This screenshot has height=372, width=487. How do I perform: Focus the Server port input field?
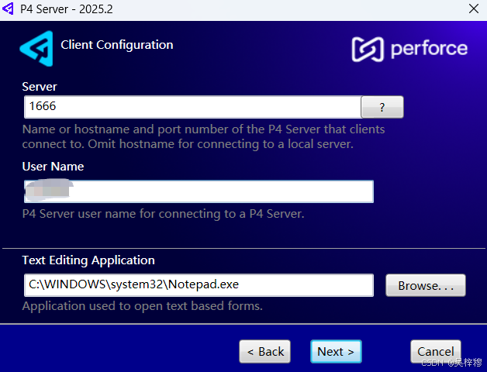[x=192, y=107]
